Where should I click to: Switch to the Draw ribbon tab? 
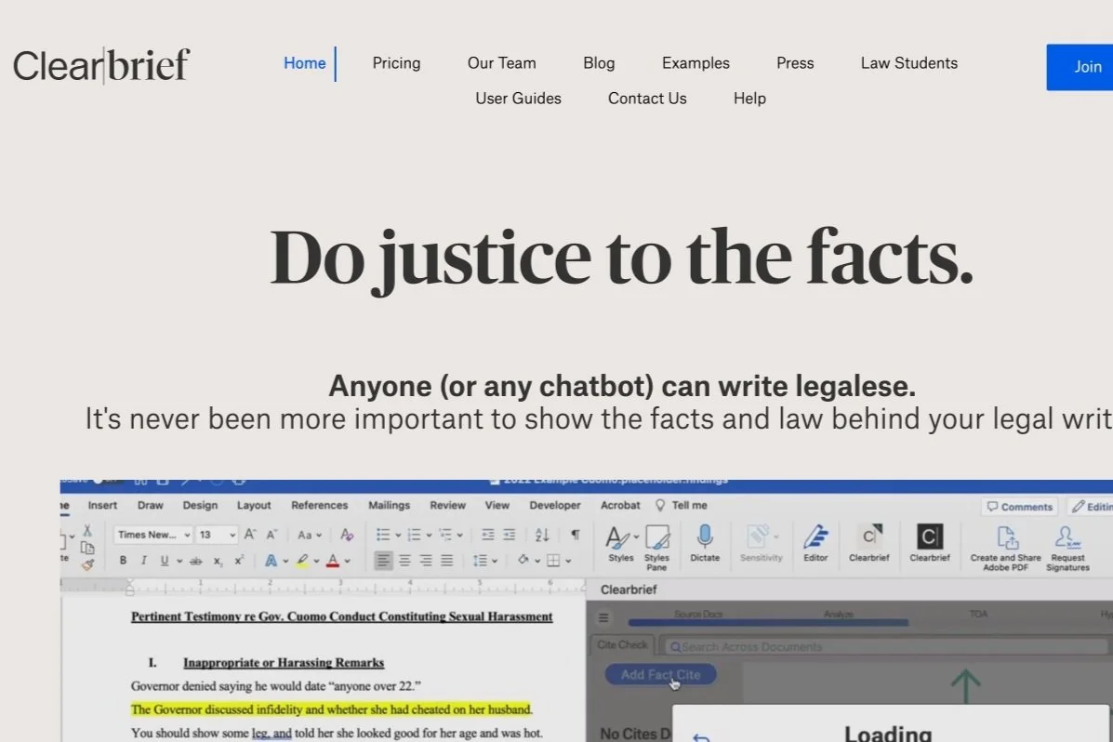[150, 506]
